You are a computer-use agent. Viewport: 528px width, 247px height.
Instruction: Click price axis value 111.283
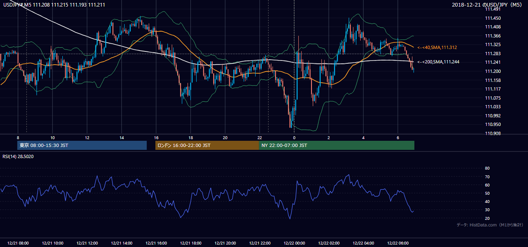tap(493, 54)
